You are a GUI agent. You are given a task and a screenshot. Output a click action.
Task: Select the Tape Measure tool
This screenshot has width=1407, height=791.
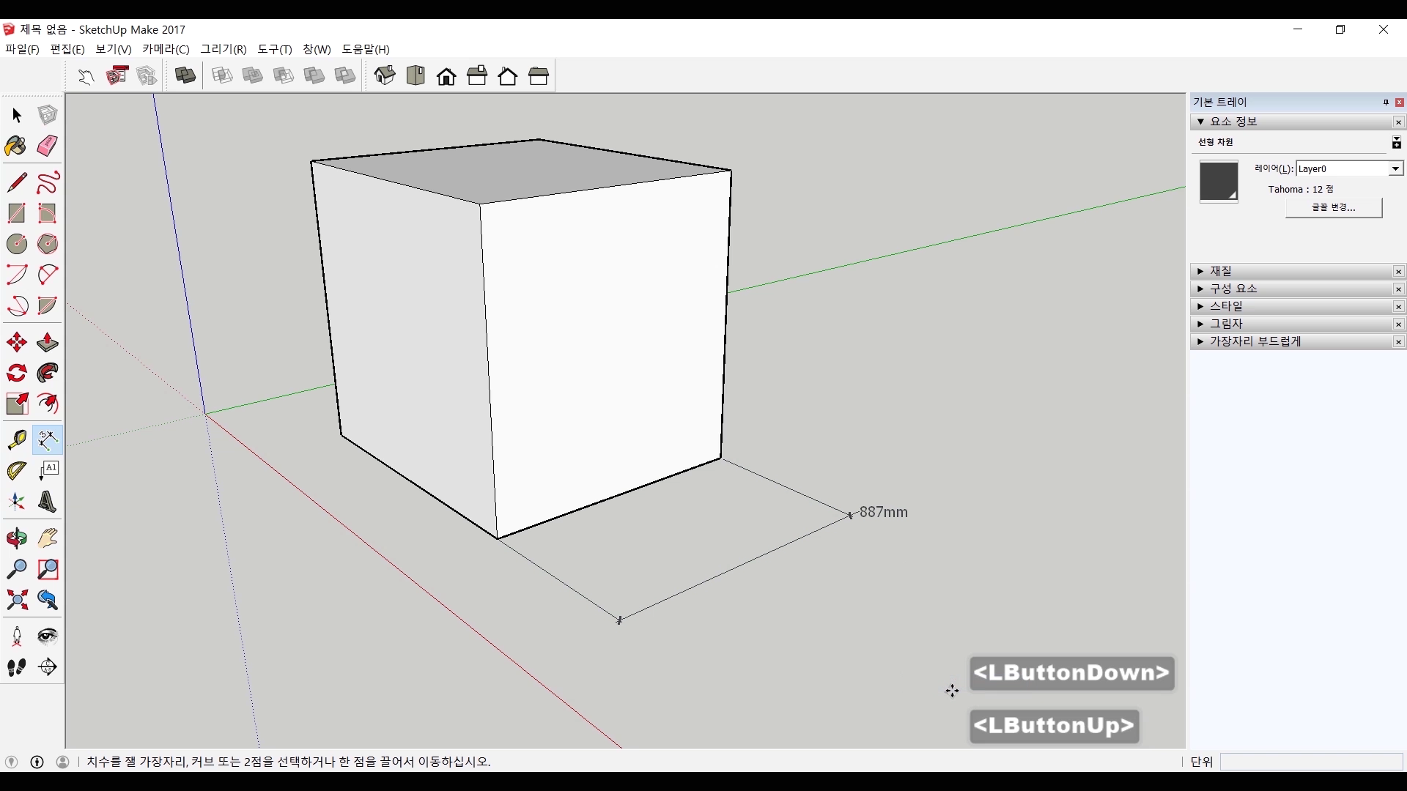click(16, 439)
